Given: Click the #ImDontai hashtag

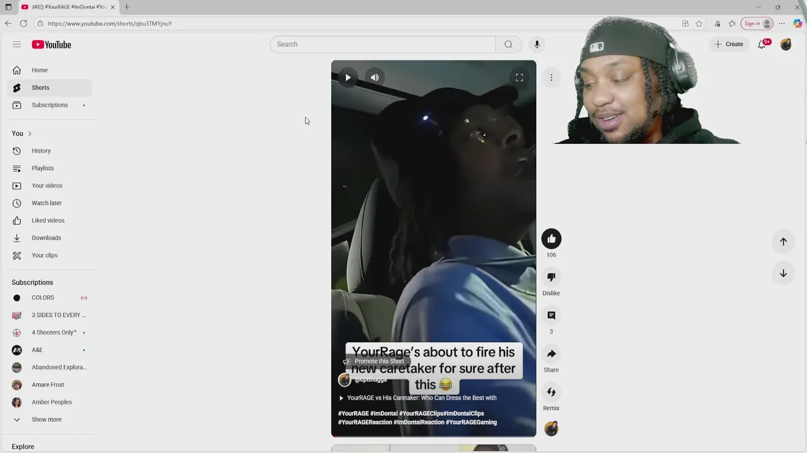Looking at the screenshot, I should 384,413.
